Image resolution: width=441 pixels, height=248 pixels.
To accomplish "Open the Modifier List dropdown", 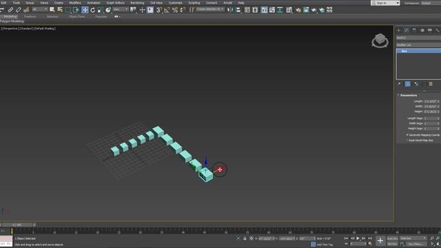I will tap(418, 45).
